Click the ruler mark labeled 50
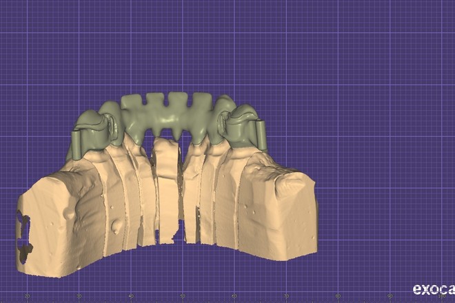This screenshot has height=303, width=455. (x=183, y=297)
